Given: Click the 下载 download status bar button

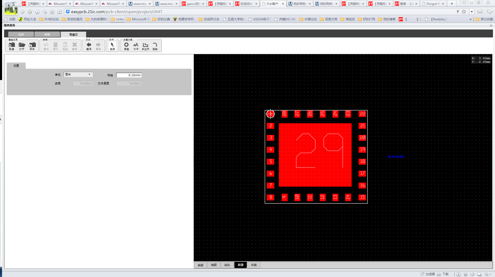Looking at the screenshot, I should (443, 274).
